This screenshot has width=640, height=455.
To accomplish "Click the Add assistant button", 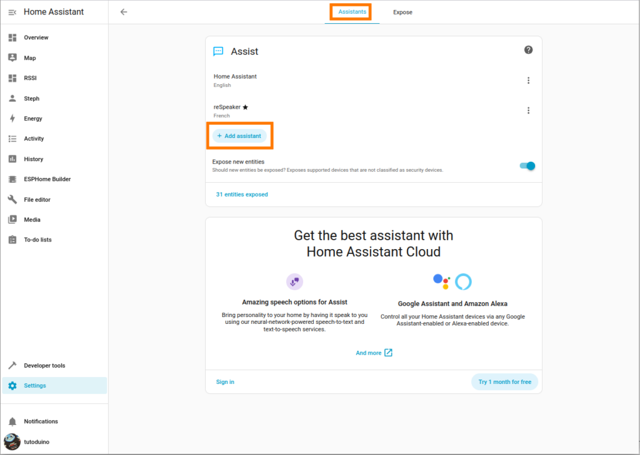I will coord(239,136).
